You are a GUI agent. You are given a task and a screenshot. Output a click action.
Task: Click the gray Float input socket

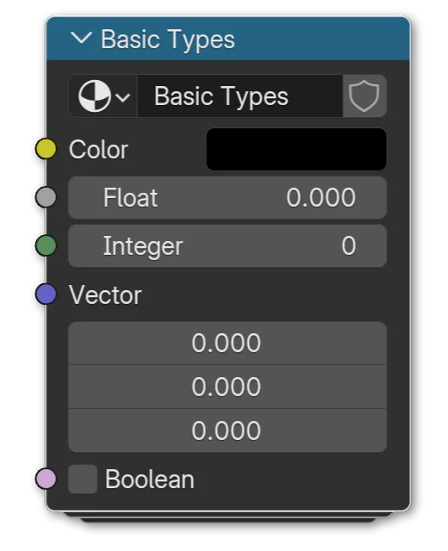tap(46, 197)
